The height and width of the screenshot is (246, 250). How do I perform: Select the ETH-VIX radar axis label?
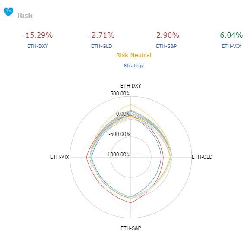[x=60, y=157]
